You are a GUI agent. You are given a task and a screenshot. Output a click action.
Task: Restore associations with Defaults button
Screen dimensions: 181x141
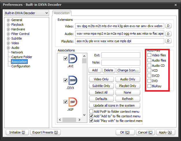101,99
